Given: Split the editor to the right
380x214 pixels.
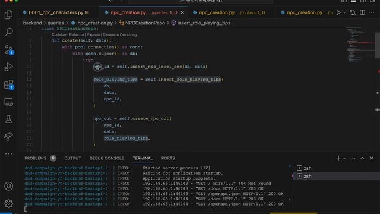Looking at the screenshot, I should 362,12.
